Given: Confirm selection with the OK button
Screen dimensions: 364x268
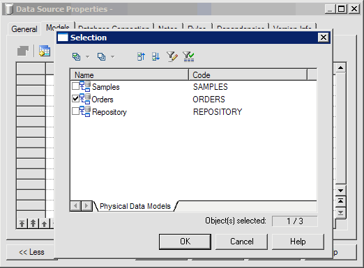Looking at the screenshot, I should (x=185, y=242).
